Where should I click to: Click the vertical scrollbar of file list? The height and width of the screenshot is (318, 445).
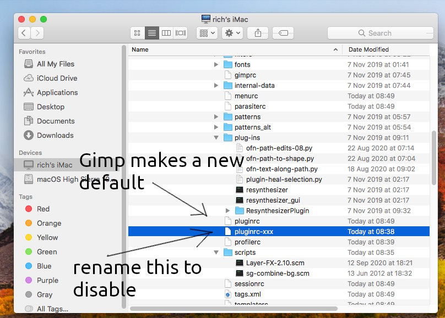tap(433, 158)
